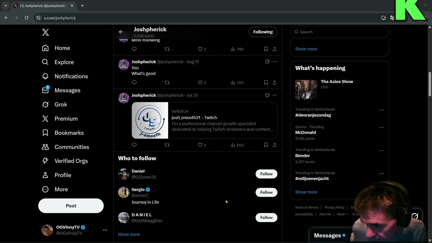Screen dimensions: 432x243
Task: Follow Daniel @D_Duran35
Action: coord(266,174)
